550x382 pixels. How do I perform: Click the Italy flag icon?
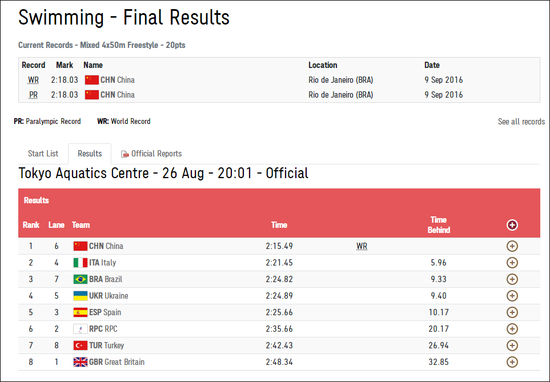(x=80, y=263)
